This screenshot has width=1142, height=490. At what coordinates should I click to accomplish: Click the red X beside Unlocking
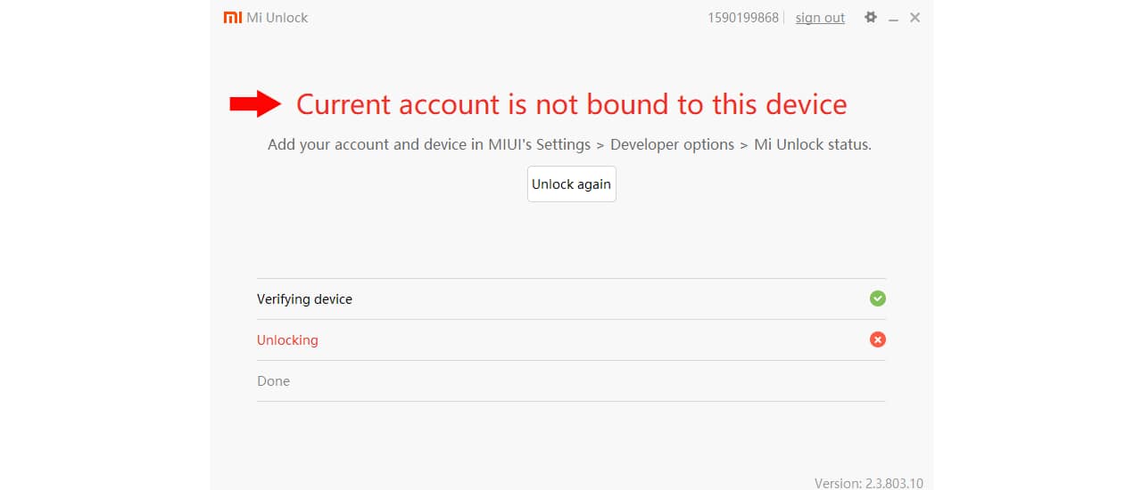[x=878, y=339]
